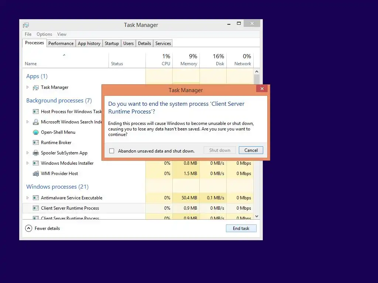
Task: Click the Windows Modules Installer icon
Action: 36,163
